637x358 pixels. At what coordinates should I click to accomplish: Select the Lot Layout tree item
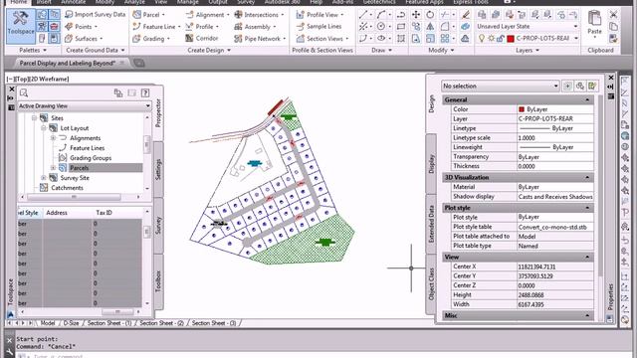(75, 128)
